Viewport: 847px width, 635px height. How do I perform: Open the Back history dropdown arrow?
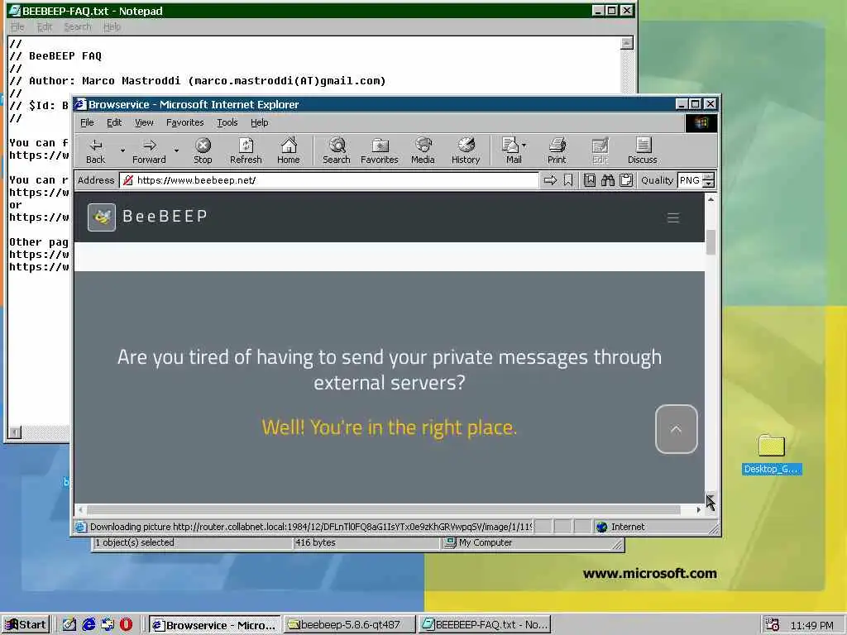tap(122, 150)
